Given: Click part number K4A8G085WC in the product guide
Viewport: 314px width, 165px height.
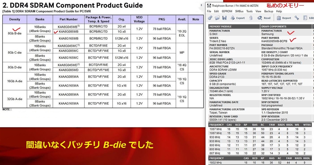Looking at the screenshot, I should coord(68,51).
